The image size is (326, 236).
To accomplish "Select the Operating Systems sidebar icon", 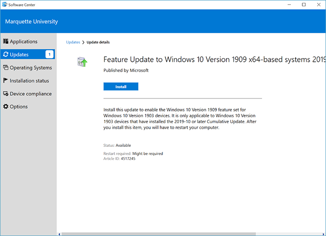I will pos(6,67).
